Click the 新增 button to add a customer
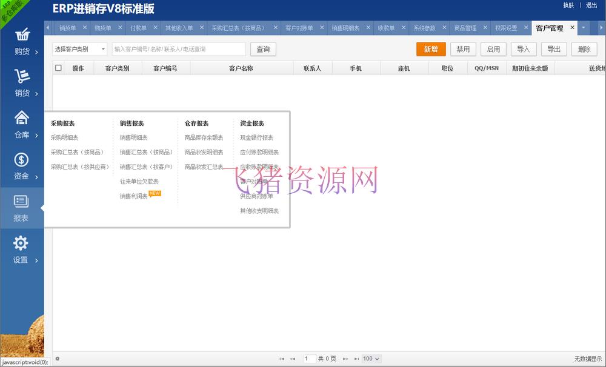 tap(431, 49)
